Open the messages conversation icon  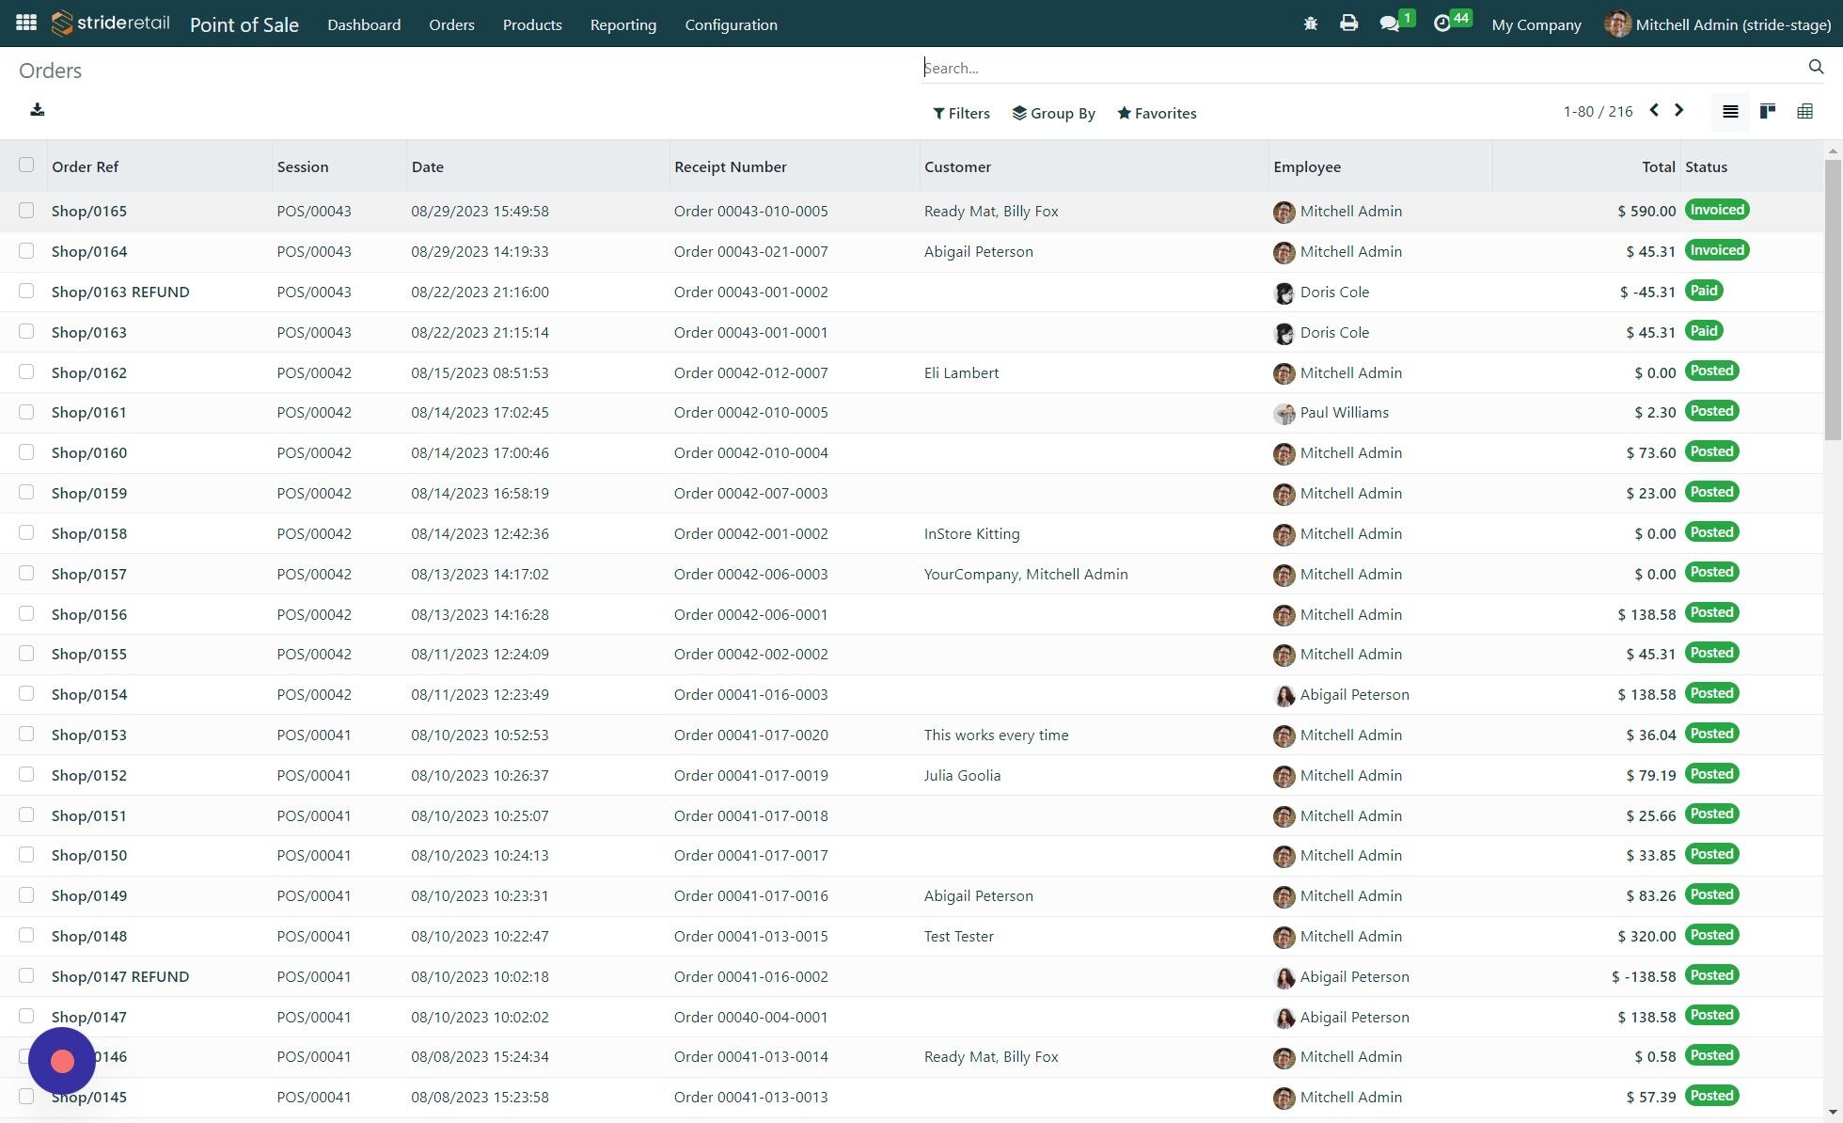click(1390, 23)
